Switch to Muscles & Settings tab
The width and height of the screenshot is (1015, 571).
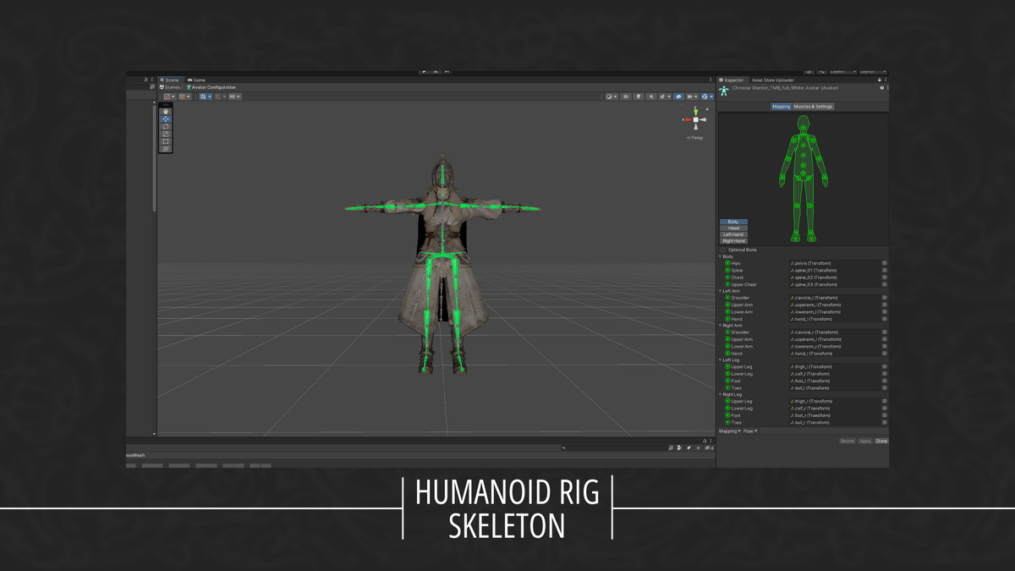813,107
